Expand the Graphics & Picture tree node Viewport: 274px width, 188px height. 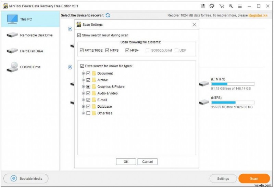pos(83,86)
